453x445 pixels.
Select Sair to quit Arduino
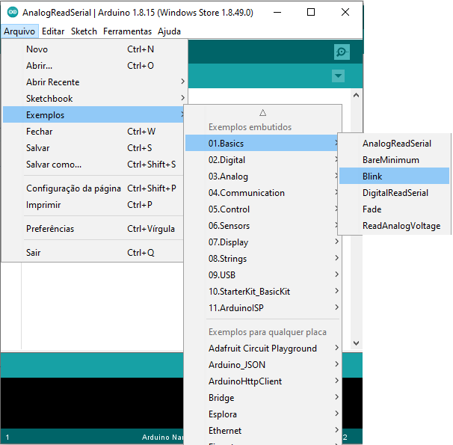93,253
